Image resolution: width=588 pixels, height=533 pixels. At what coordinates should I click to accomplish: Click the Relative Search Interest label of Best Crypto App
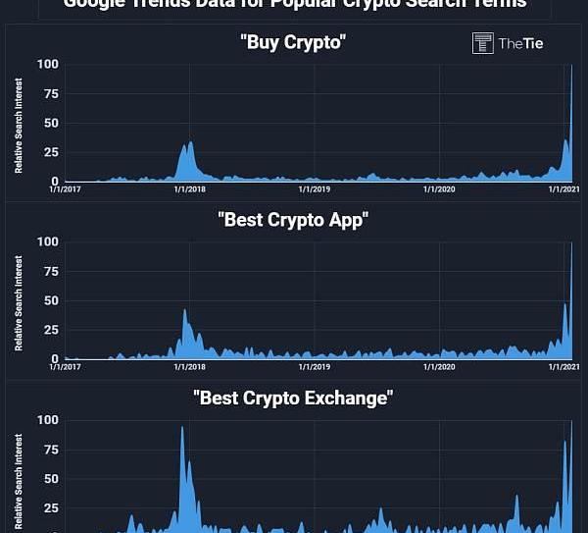tap(19, 302)
